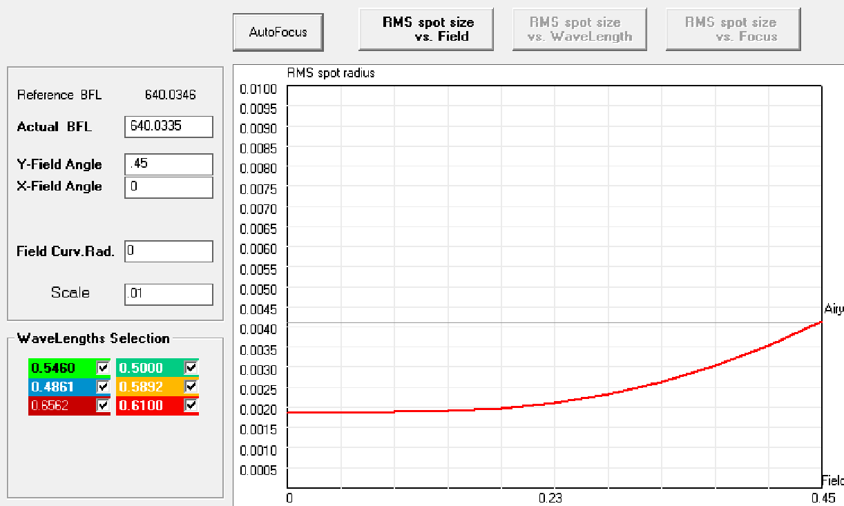Click the X-Field Angle input box
844x506 pixels.
[x=169, y=186]
